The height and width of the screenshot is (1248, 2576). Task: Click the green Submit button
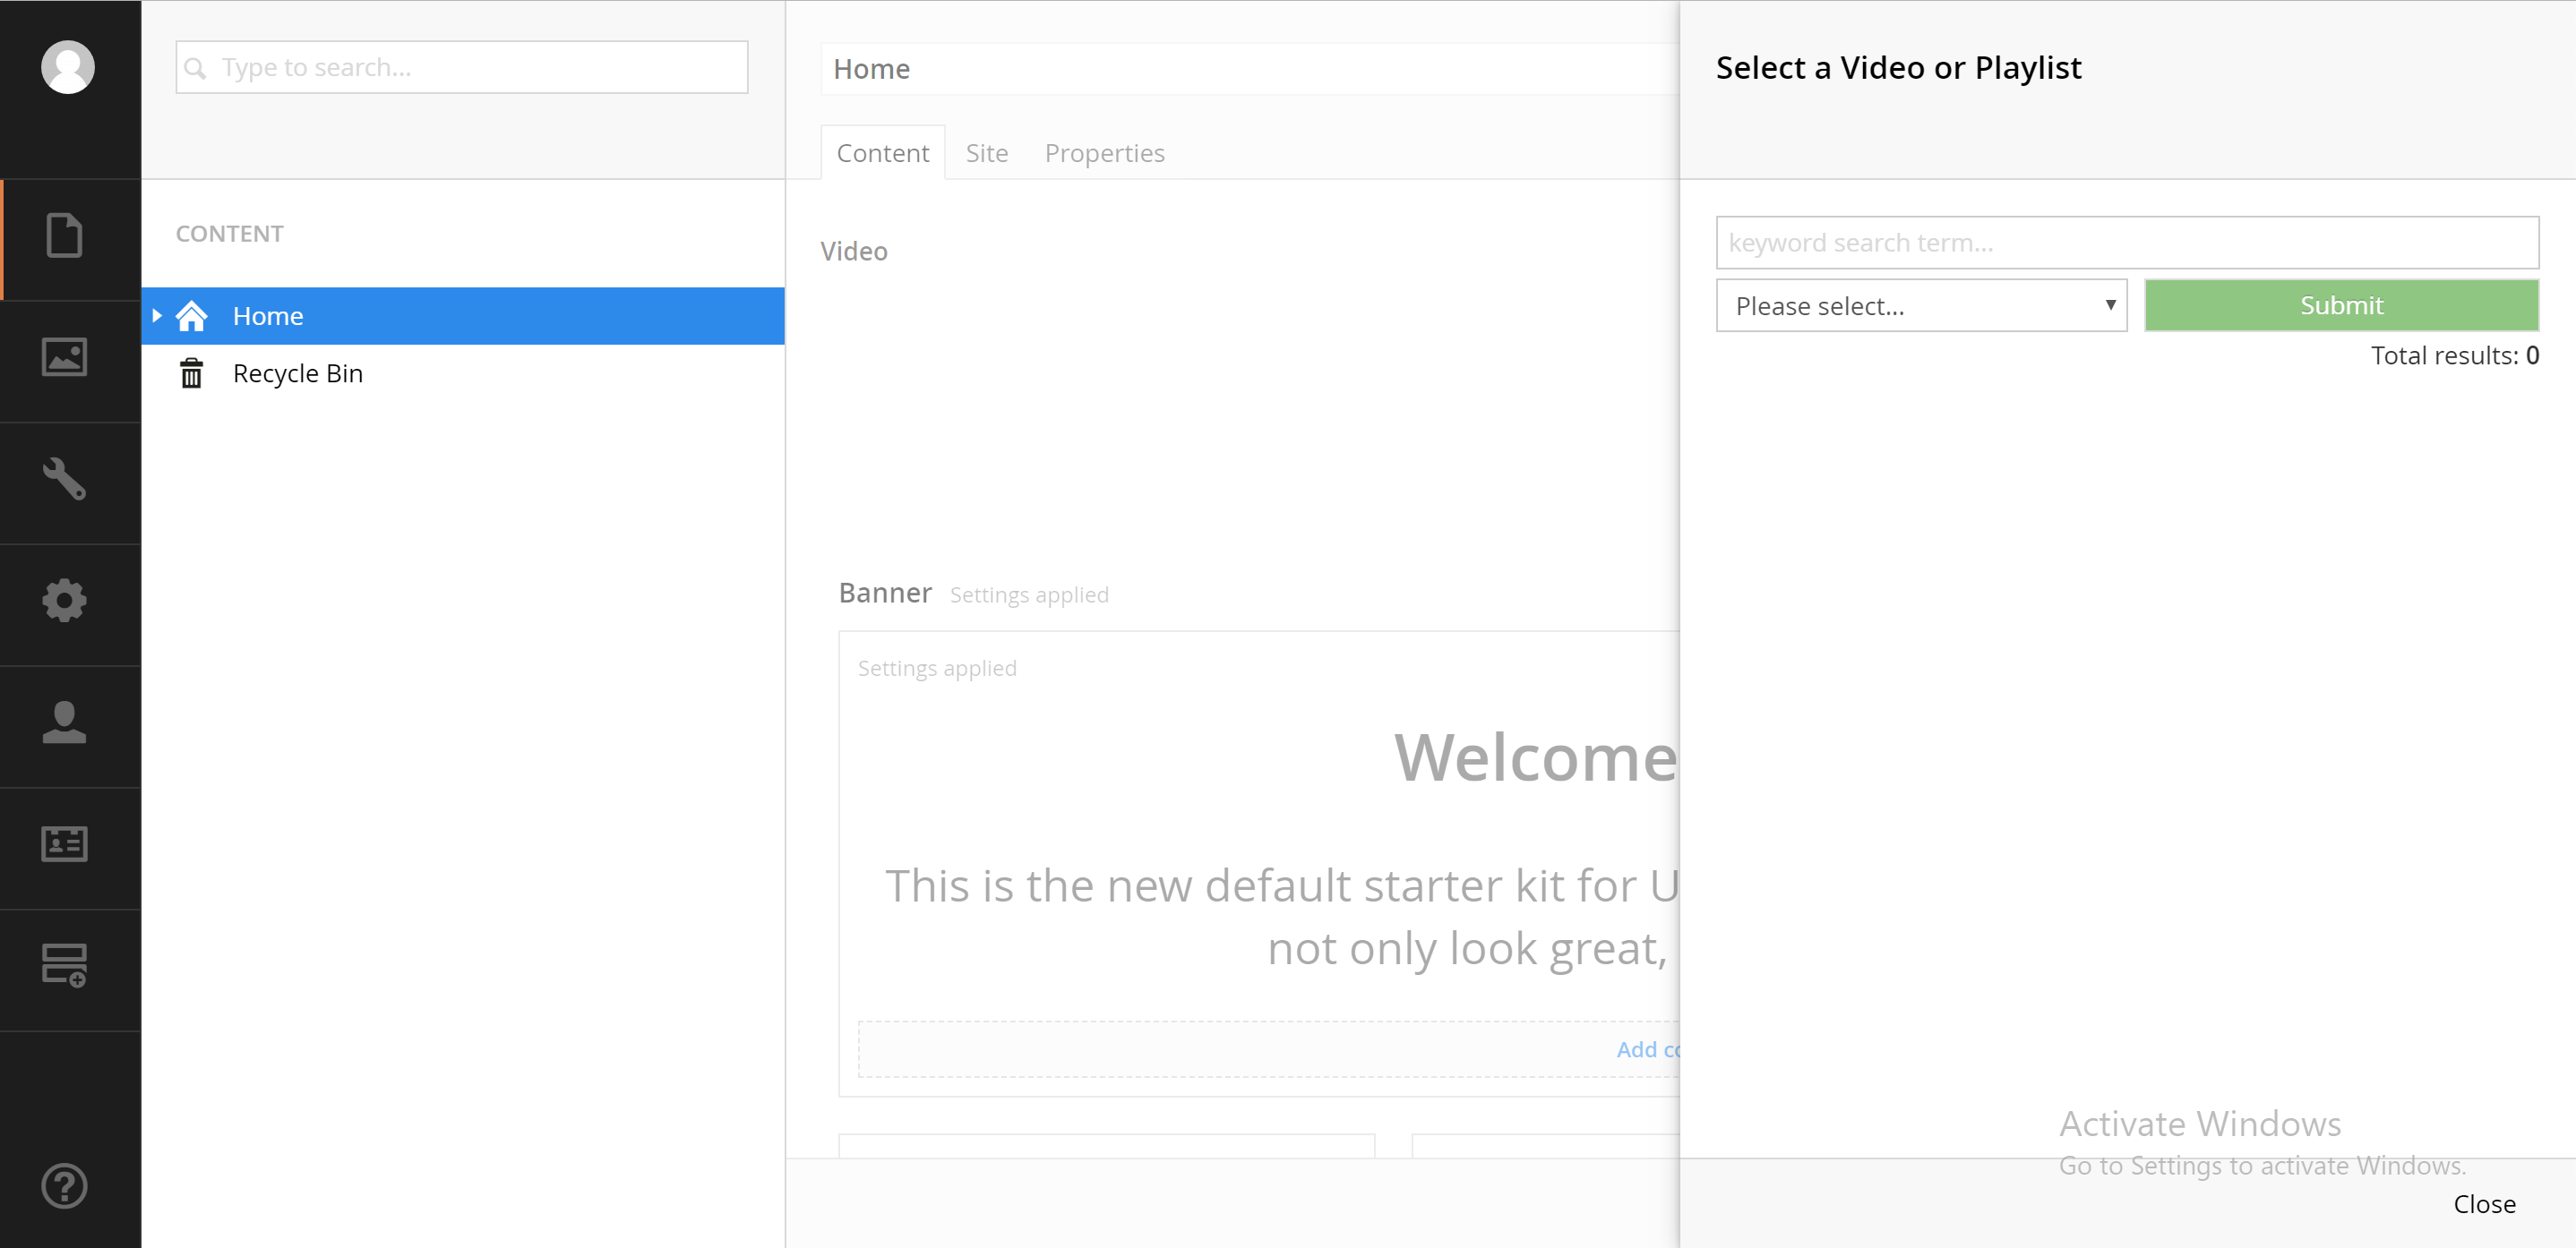[x=2341, y=306]
